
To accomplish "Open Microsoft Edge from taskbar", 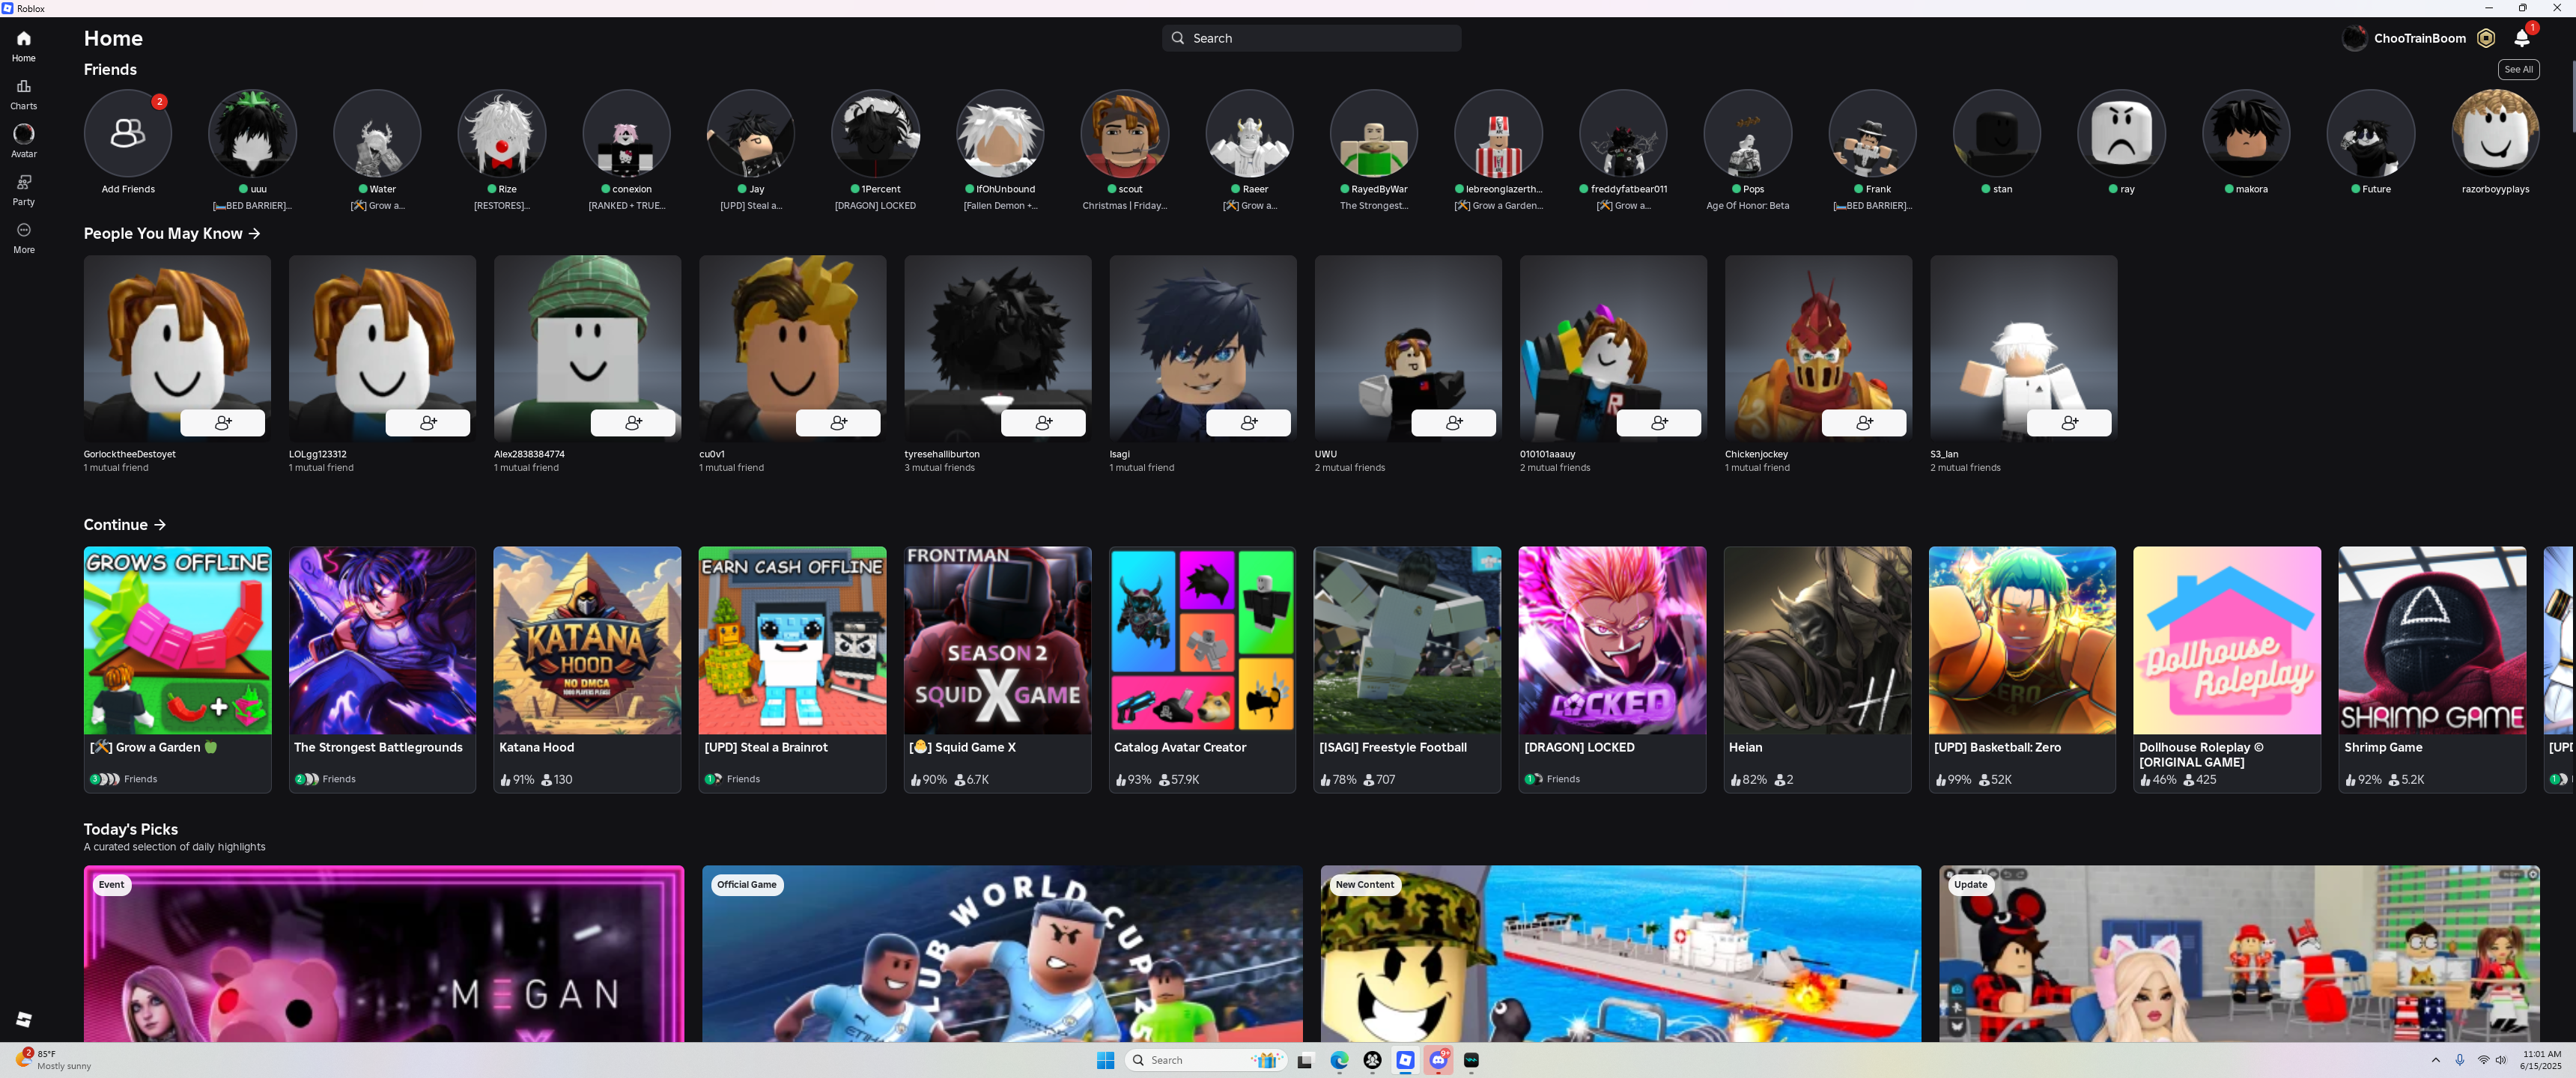I will (x=1339, y=1061).
